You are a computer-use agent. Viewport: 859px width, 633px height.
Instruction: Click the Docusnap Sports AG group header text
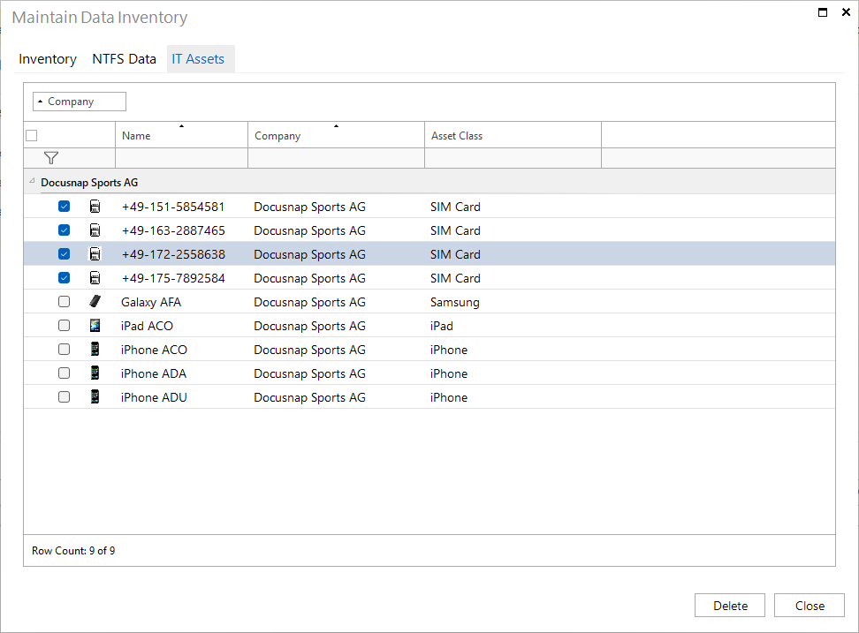pos(89,183)
